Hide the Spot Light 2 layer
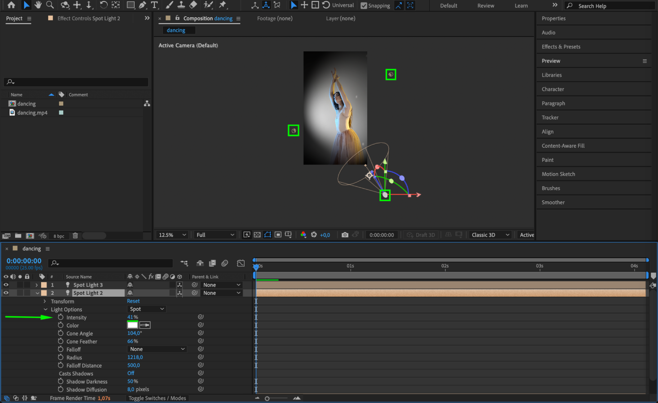This screenshot has height=403, width=658. (x=6, y=293)
